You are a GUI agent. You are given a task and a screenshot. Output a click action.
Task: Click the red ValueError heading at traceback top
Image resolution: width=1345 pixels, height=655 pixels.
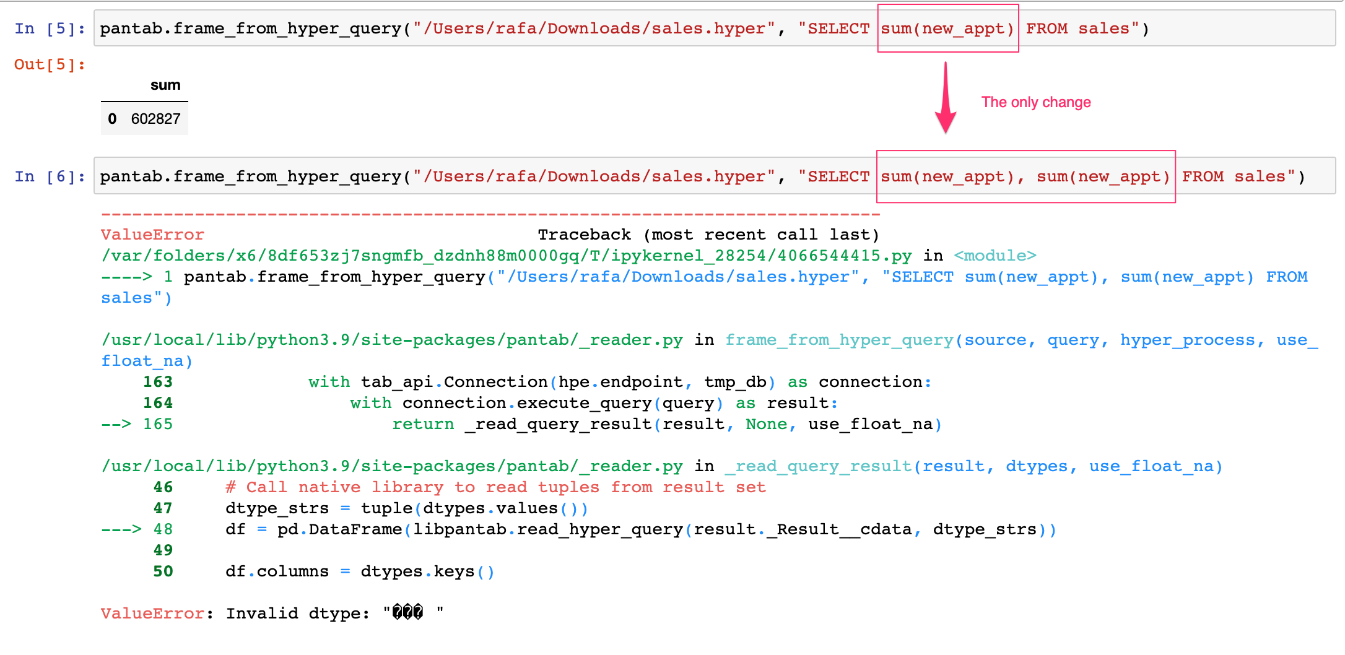(152, 235)
